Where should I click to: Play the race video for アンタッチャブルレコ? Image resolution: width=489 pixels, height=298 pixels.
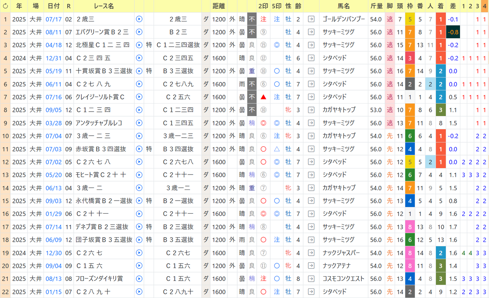(139, 123)
